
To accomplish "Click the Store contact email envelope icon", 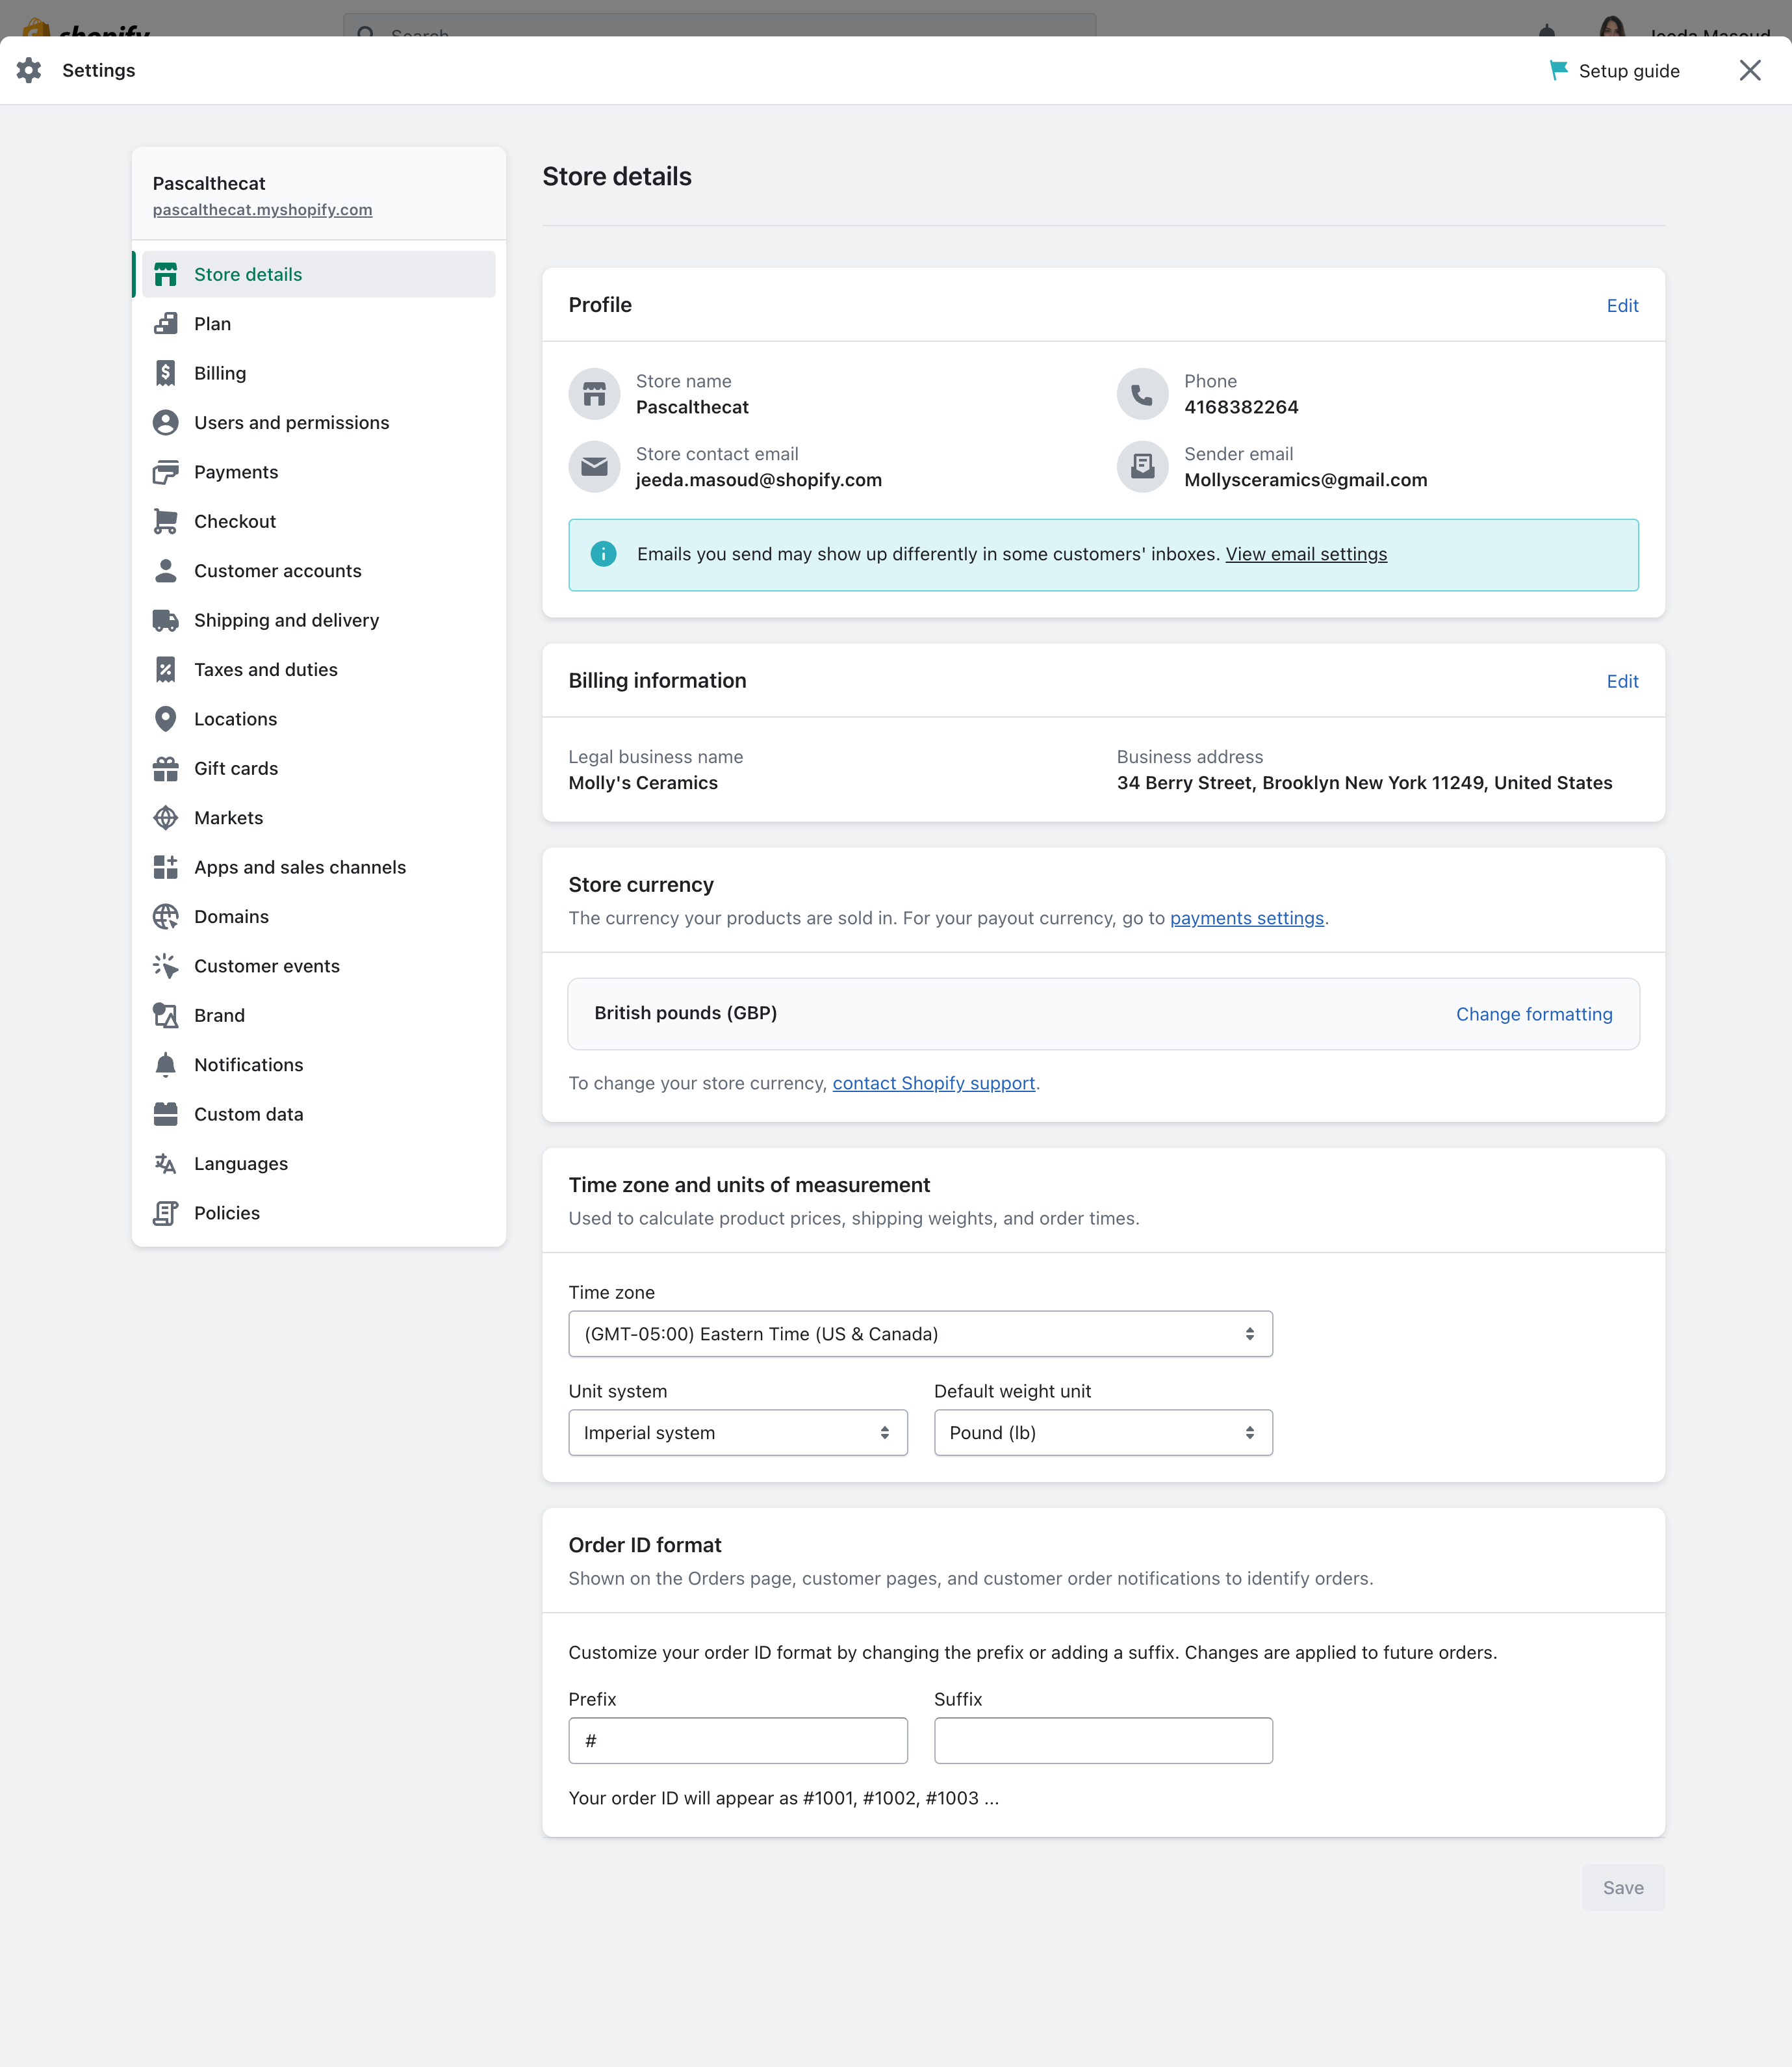I will pyautogui.click(x=595, y=467).
